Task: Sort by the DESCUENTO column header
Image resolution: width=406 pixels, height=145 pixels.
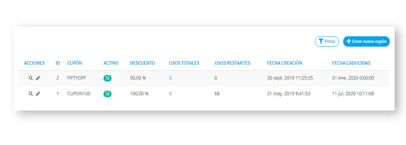Action: (142, 63)
